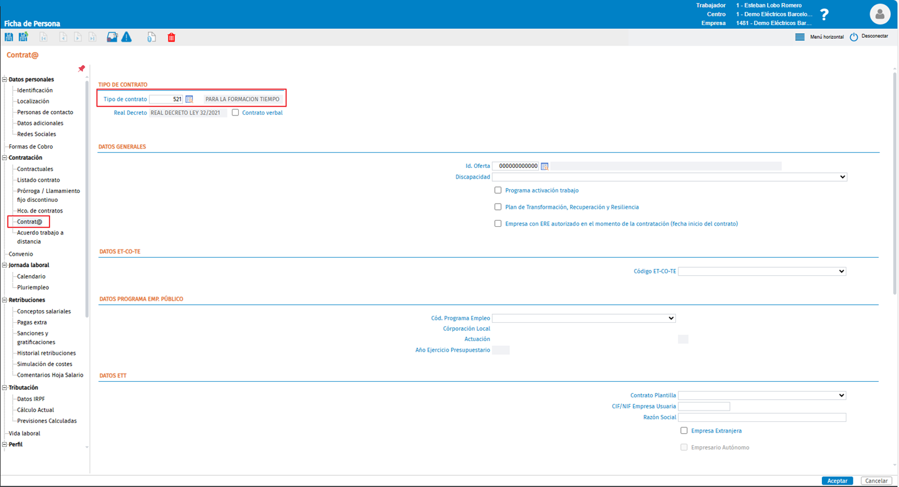Viewport: 899px width, 487px height.
Task: Open the warning triangle alerts icon
Action: click(x=127, y=38)
